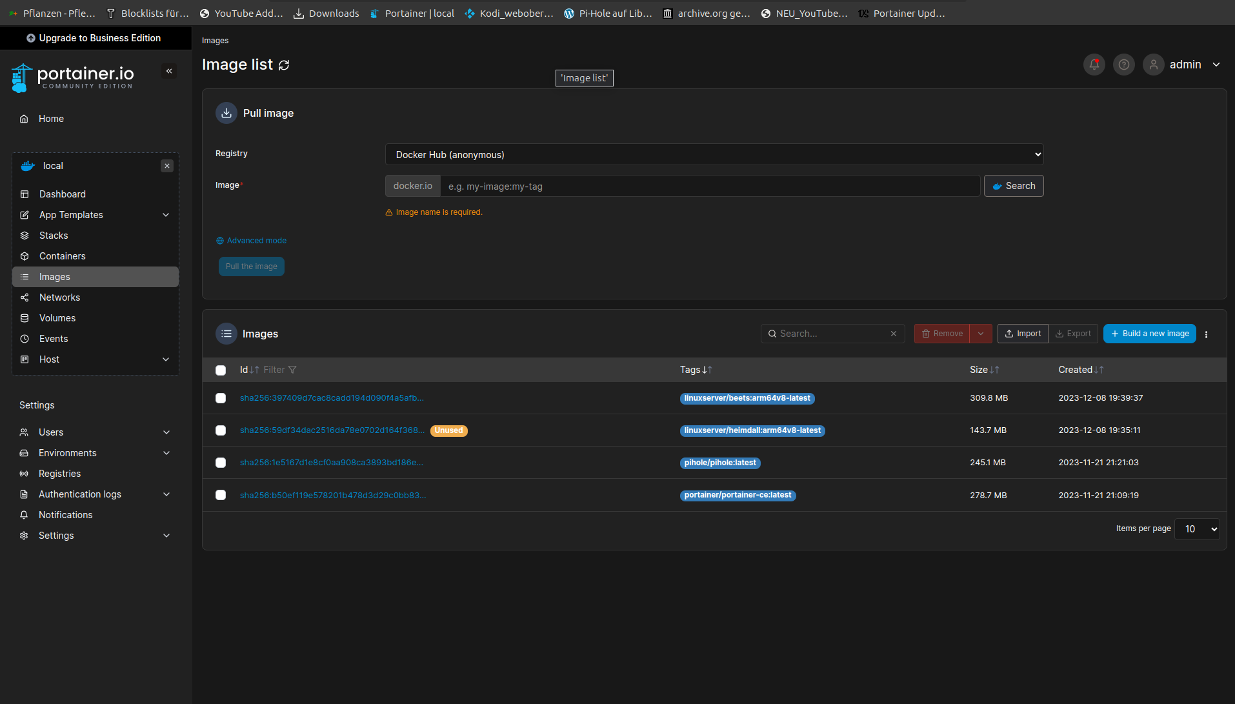This screenshot has width=1235, height=704.
Task: Click the Upgrade to Business Edition banner
Action: (95, 38)
